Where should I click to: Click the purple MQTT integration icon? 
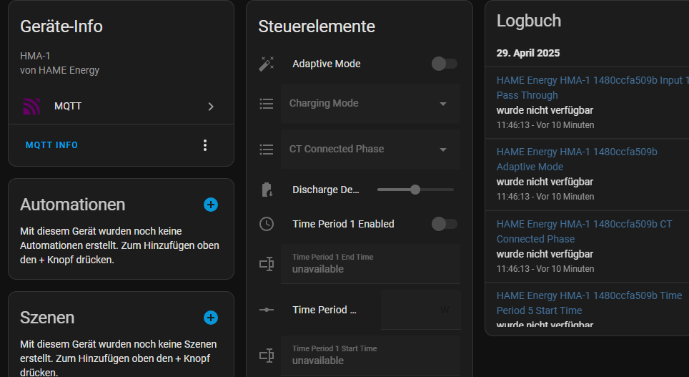point(31,107)
